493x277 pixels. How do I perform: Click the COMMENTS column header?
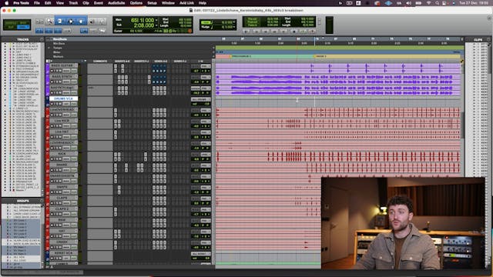pyautogui.click(x=100, y=61)
